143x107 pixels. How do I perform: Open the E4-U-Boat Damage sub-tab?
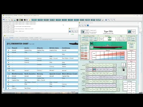click(x=35, y=40)
